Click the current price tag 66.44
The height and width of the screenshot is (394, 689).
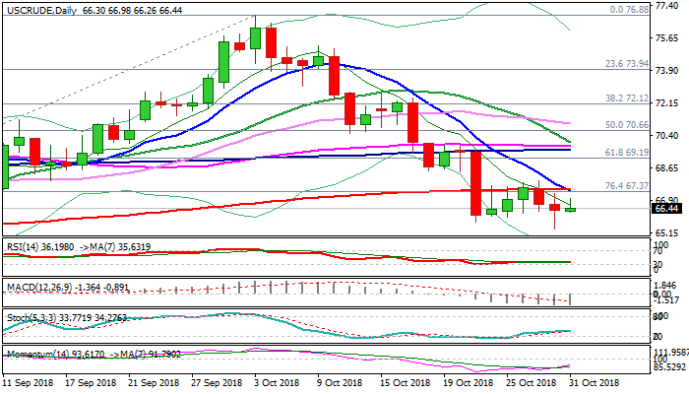(666, 209)
